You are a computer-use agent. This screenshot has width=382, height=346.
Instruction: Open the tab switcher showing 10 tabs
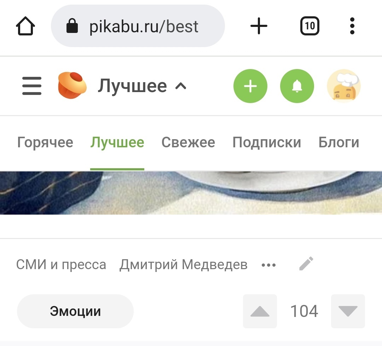coord(309,26)
